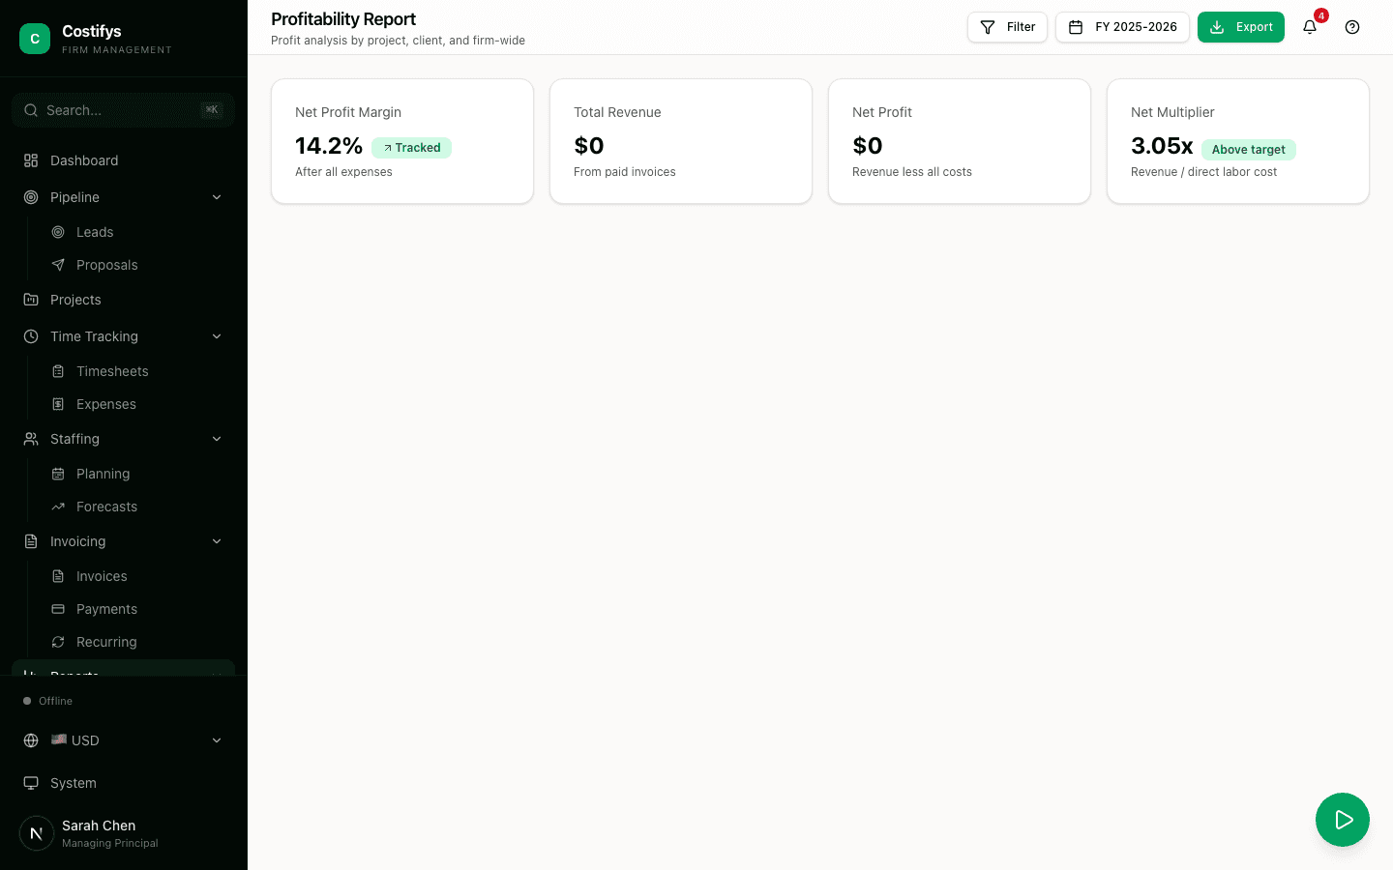The image size is (1393, 870).
Task: Open the Timesheets page
Action: point(112,371)
